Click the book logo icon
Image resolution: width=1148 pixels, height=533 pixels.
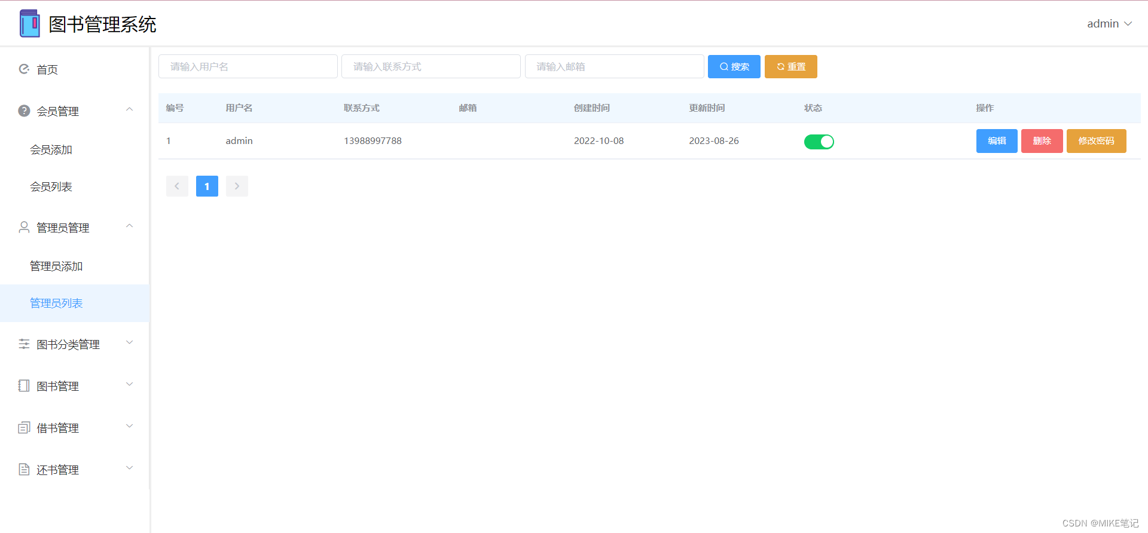coord(30,23)
